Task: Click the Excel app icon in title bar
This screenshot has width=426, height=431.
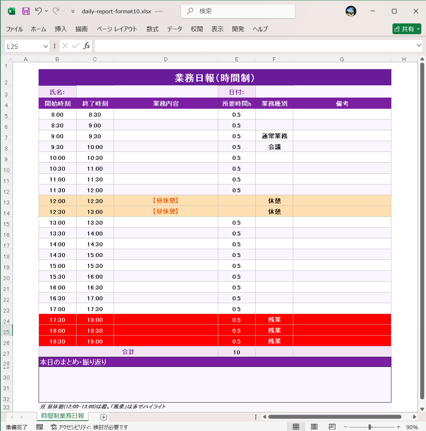Action: click(x=11, y=11)
